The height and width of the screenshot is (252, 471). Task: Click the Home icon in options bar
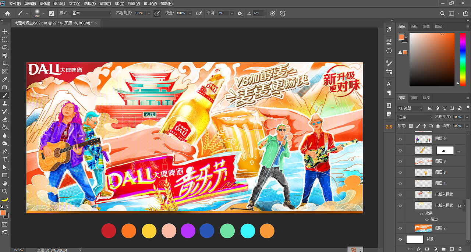[x=7, y=13]
